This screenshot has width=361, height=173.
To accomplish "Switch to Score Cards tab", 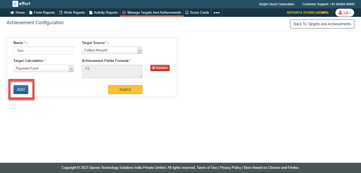I will (199, 13).
